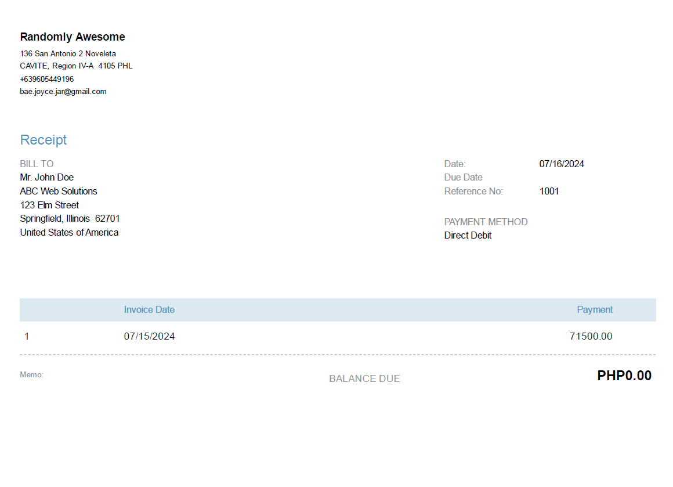673x487 pixels.
Task: Click Springfield, Illinois 62701 line
Action: pyautogui.click(x=70, y=219)
